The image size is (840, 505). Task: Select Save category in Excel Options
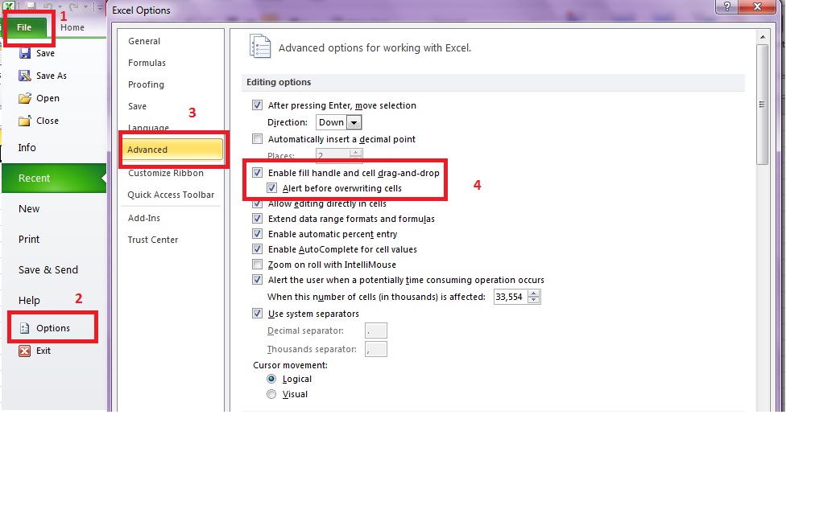[x=137, y=106]
